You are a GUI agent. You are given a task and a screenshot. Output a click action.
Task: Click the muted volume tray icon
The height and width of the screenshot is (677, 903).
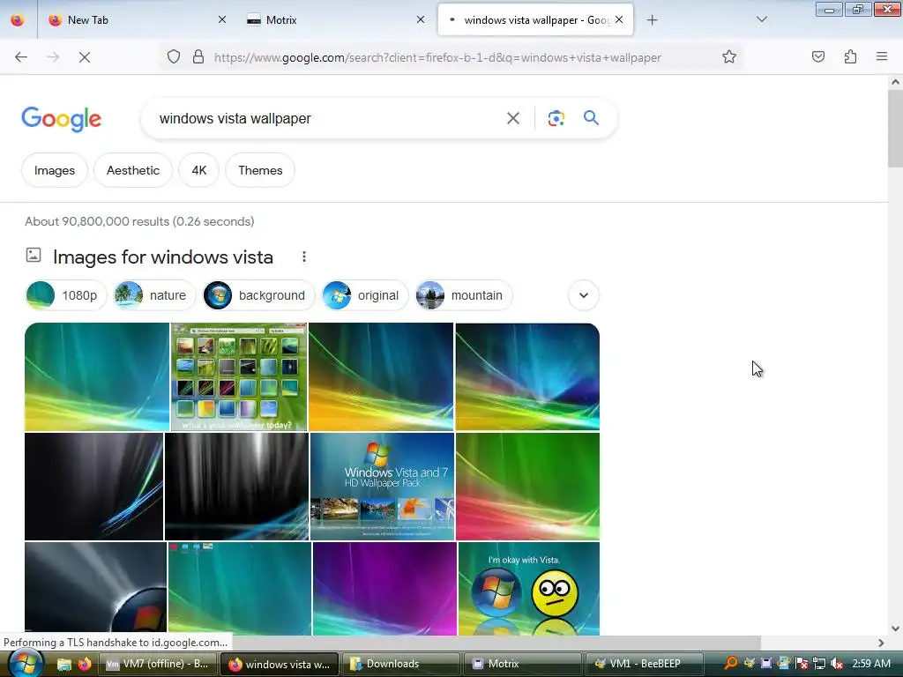click(837, 664)
